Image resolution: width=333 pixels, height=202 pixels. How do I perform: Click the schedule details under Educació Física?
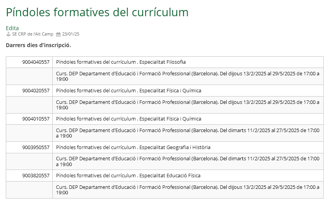[x=188, y=190]
